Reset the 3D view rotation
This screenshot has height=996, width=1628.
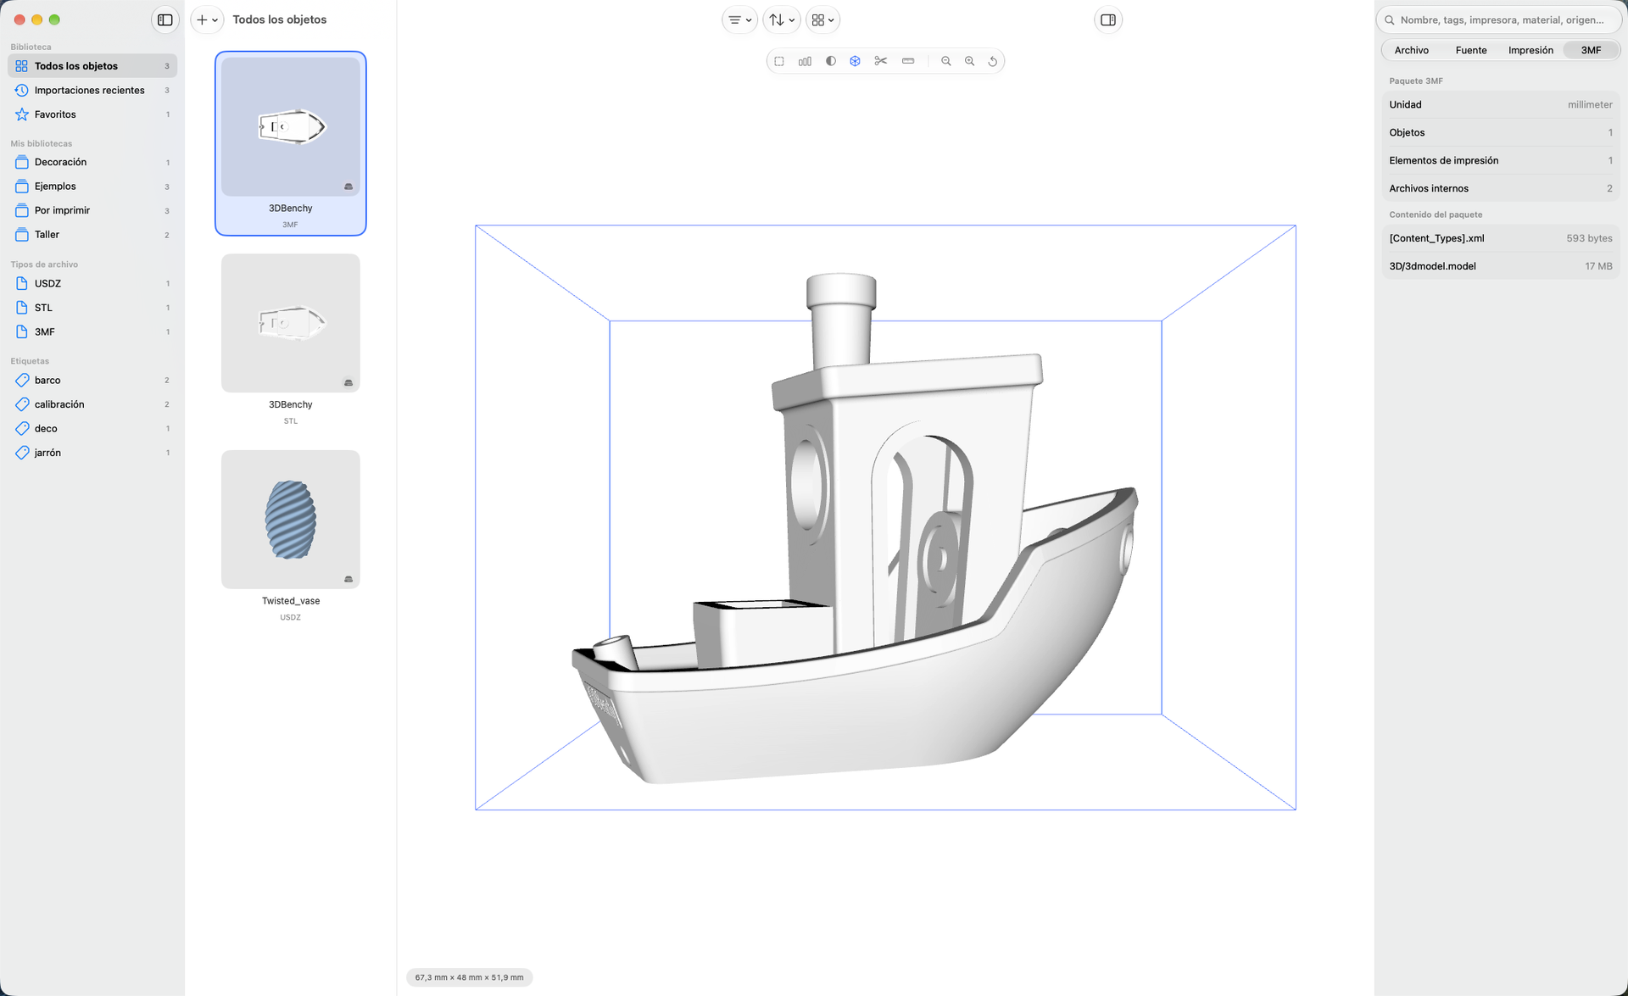click(x=992, y=61)
